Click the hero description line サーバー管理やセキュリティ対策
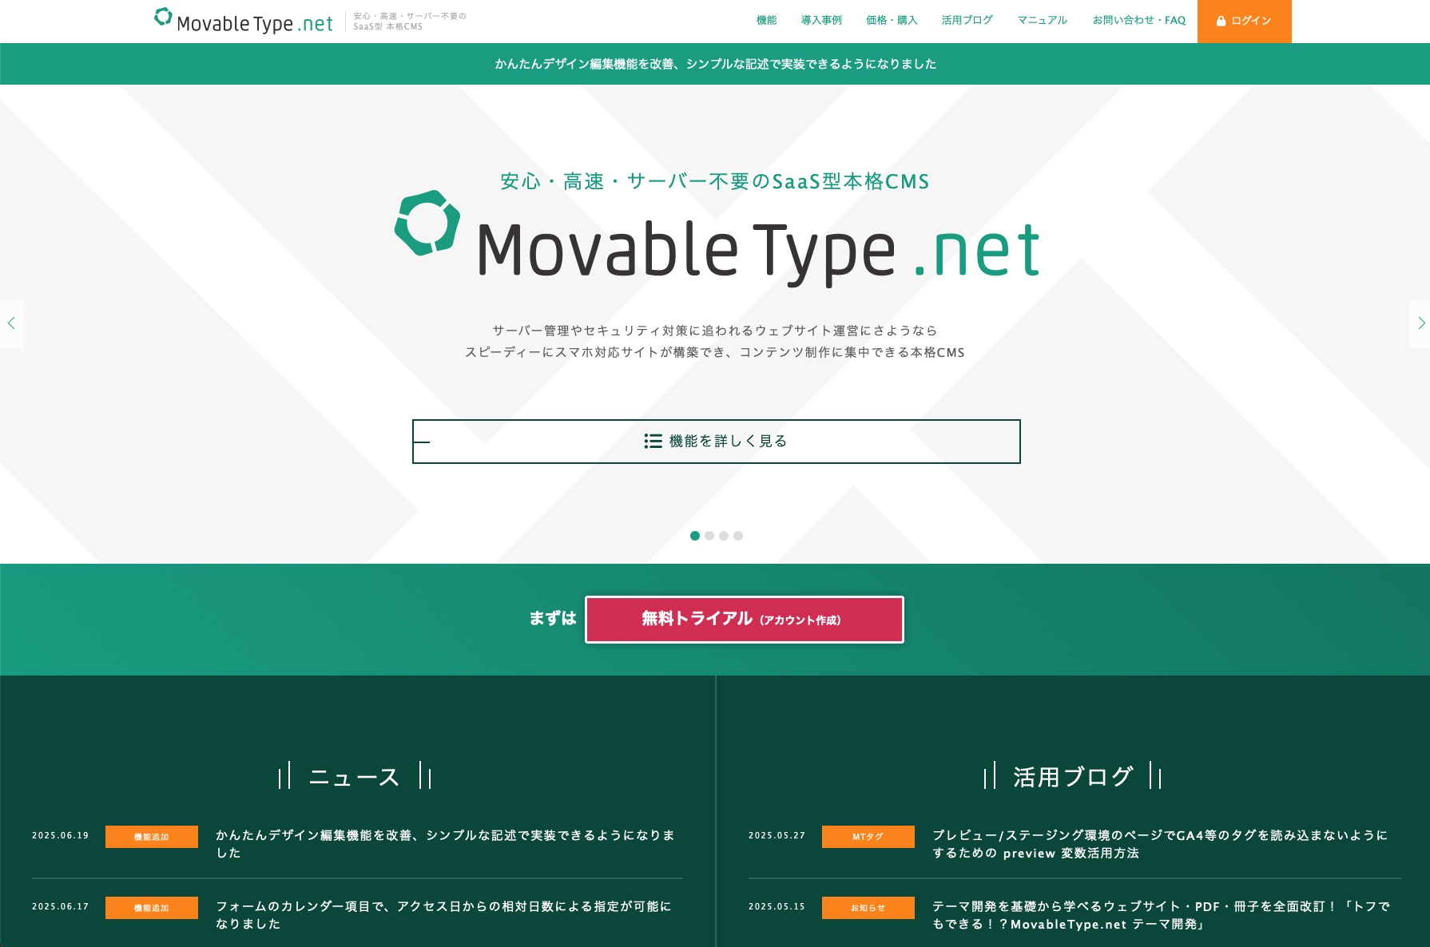Image resolution: width=1430 pixels, height=947 pixels. click(x=715, y=331)
